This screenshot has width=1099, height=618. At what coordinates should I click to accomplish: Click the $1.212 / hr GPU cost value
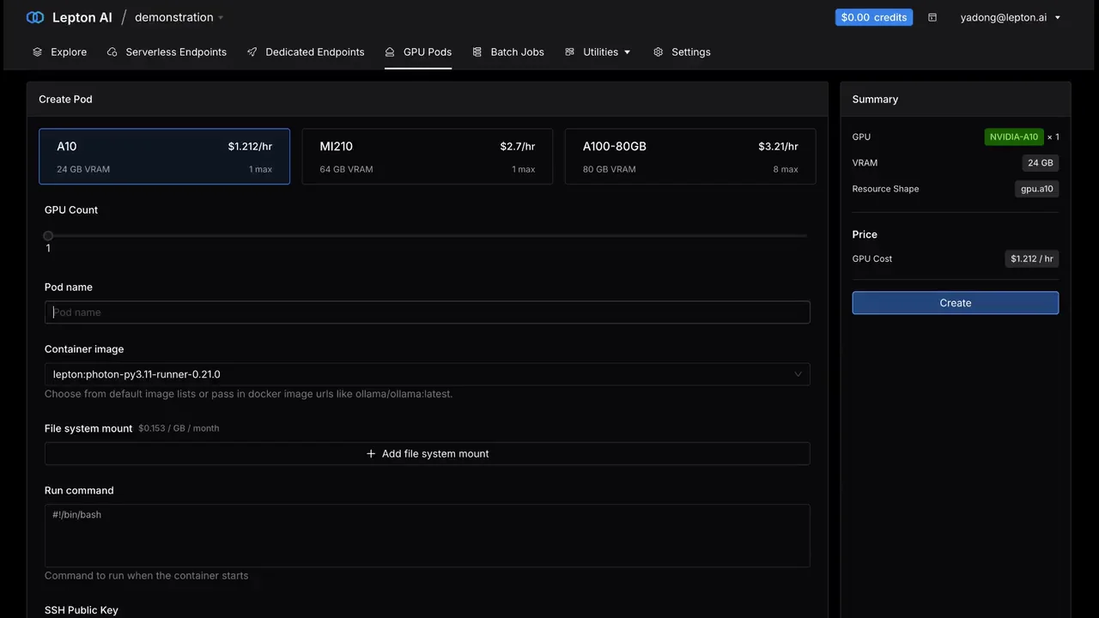point(1031,258)
